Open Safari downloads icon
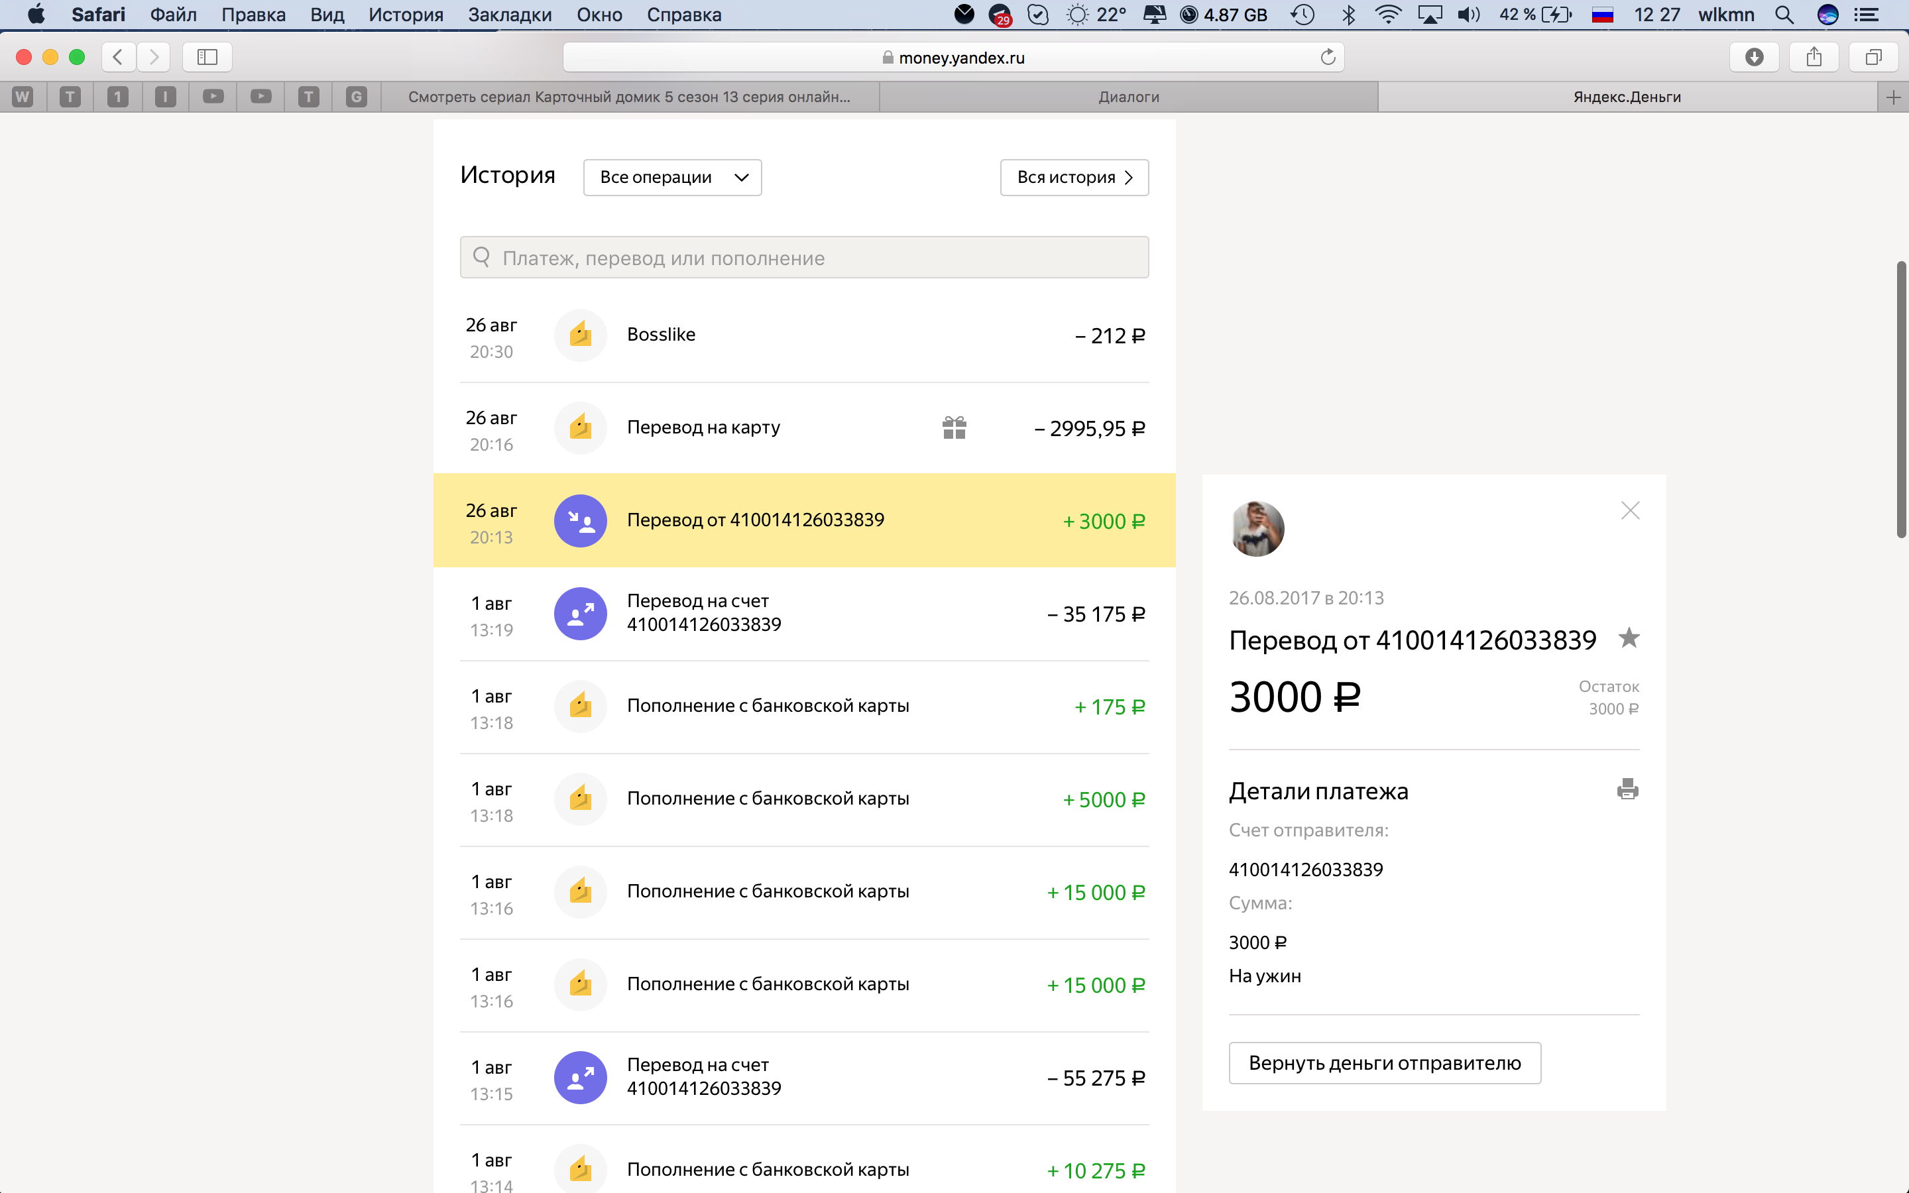Screen dimensions: 1909x1193 coord(1754,57)
